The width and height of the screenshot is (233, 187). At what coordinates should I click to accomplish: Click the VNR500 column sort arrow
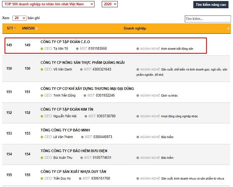coord(37,28)
